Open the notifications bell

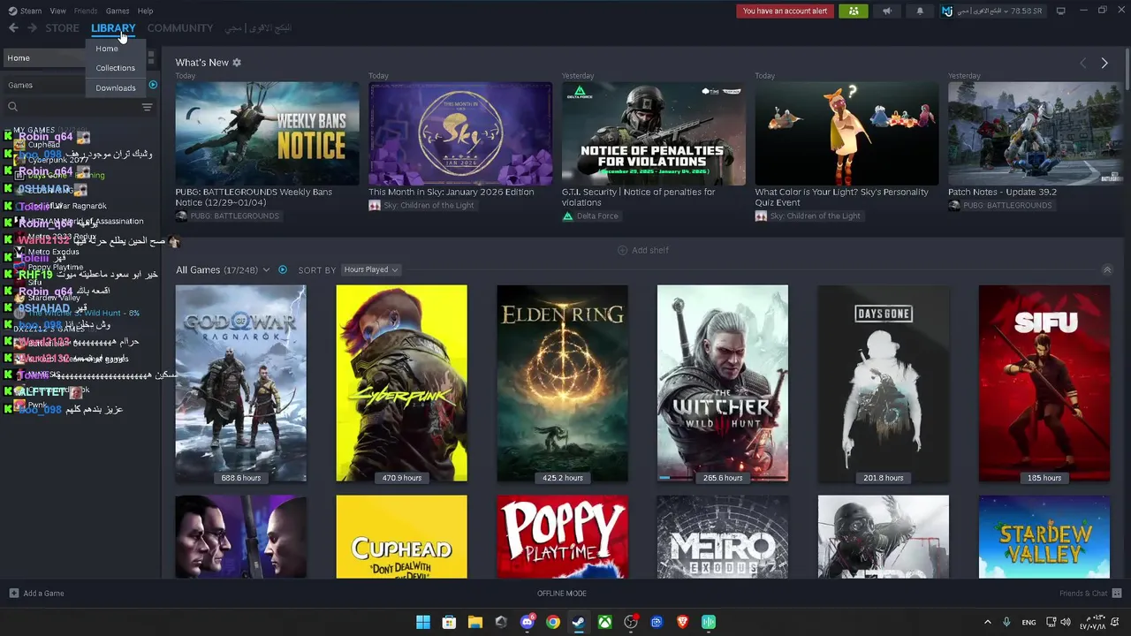pyautogui.click(x=920, y=11)
